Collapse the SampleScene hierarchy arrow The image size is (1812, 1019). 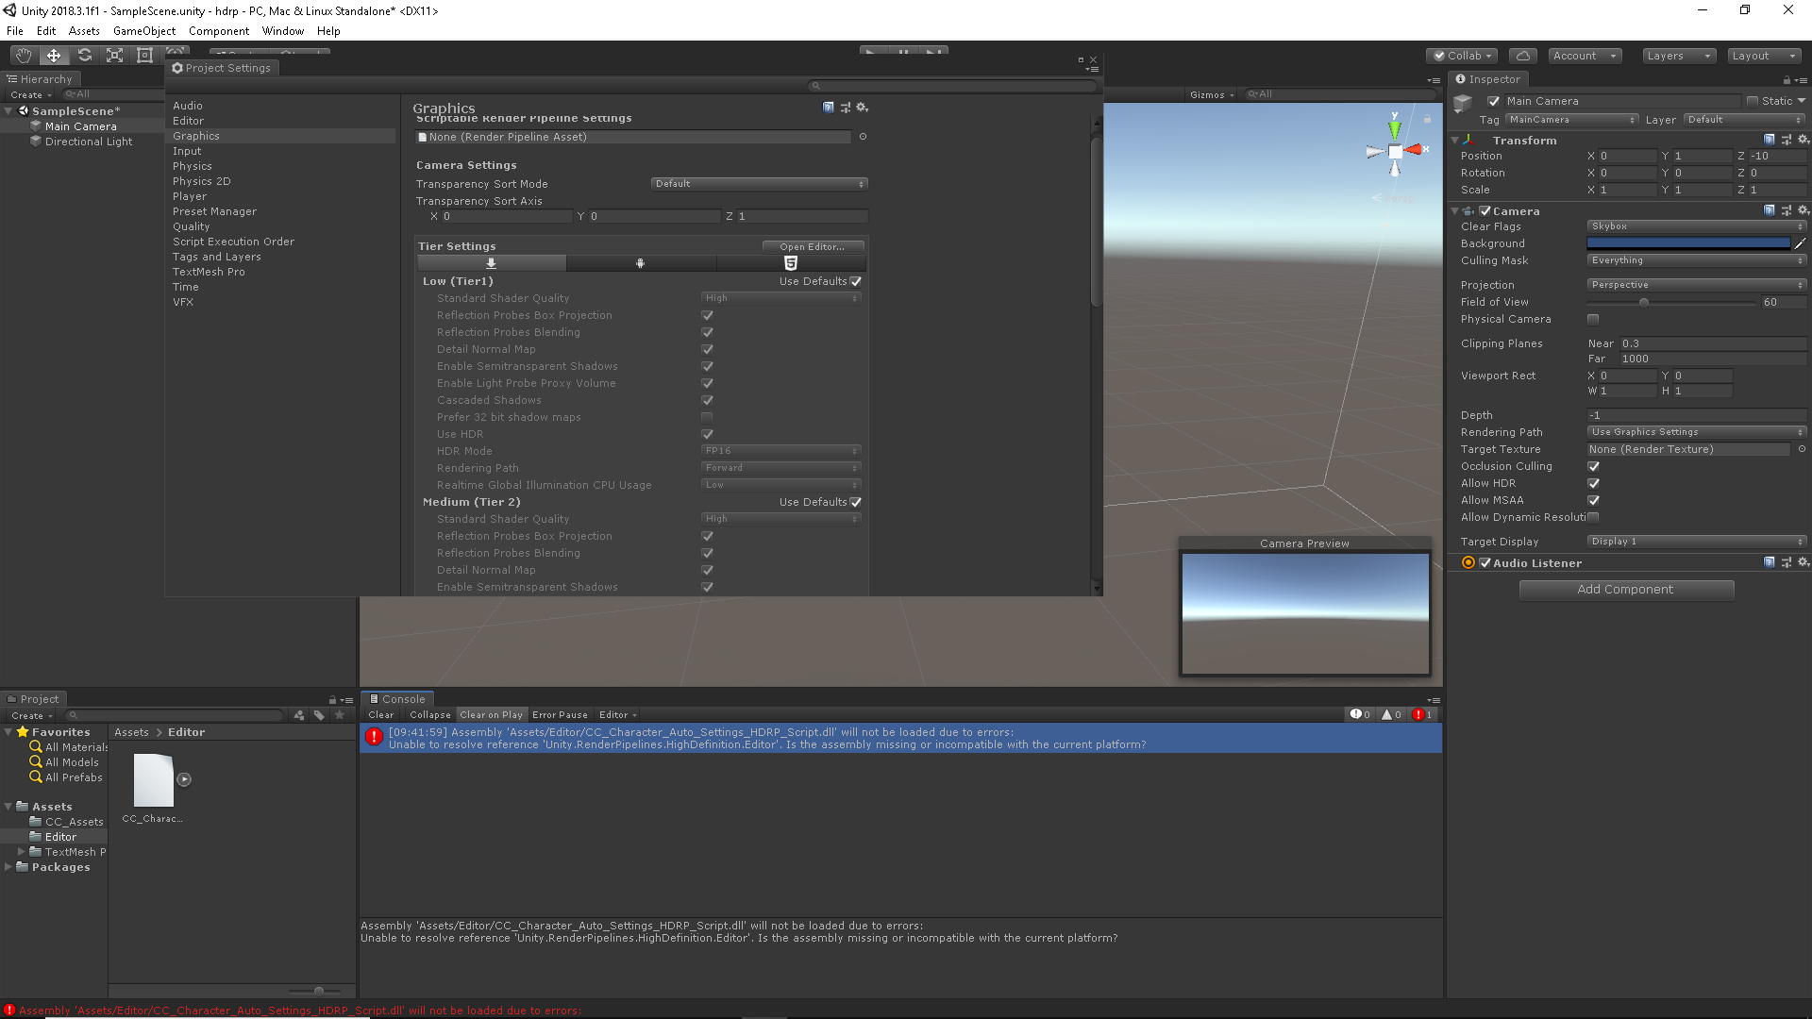[x=8, y=111]
